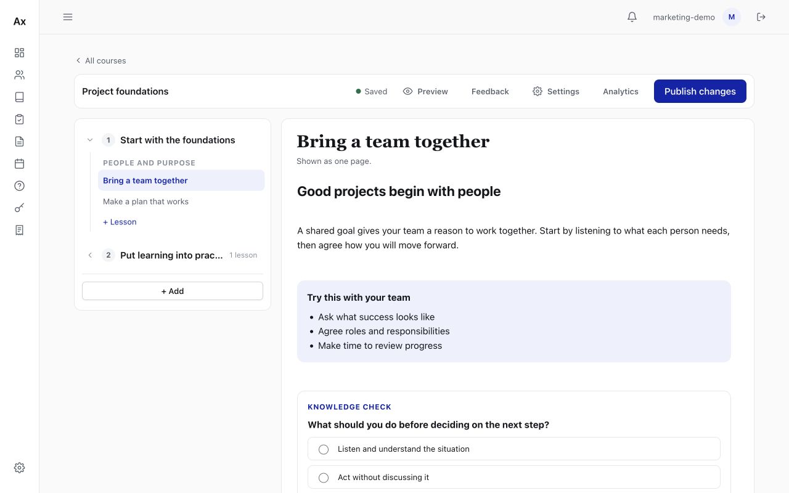Click the Publish changes button
This screenshot has width=789, height=493.
click(x=700, y=91)
